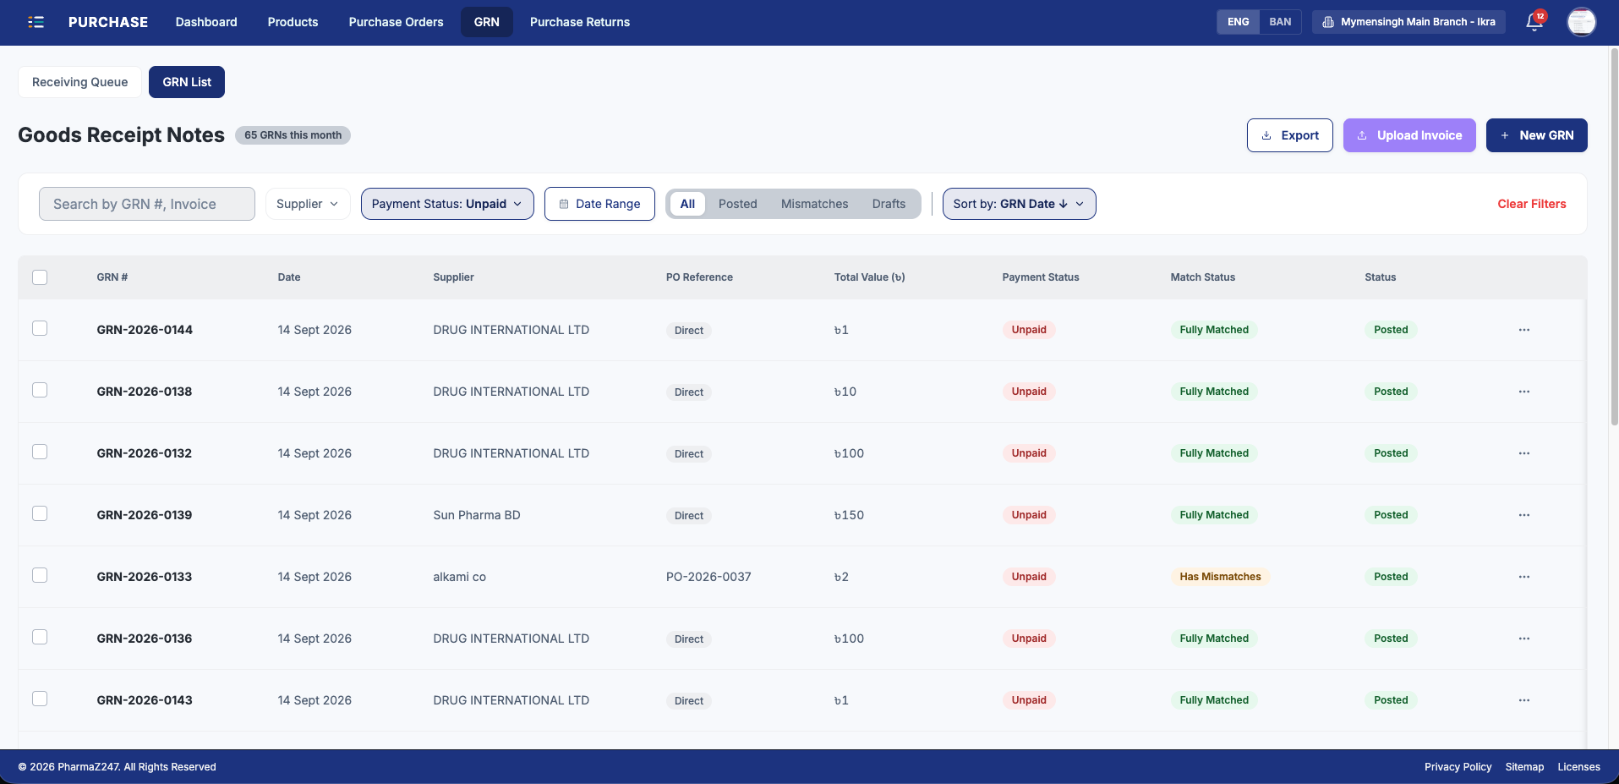Select all rows with header checkbox

[40, 277]
